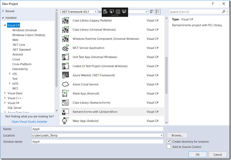Select the Cloud category
Screen dimensions: 231x160
tap(16, 59)
